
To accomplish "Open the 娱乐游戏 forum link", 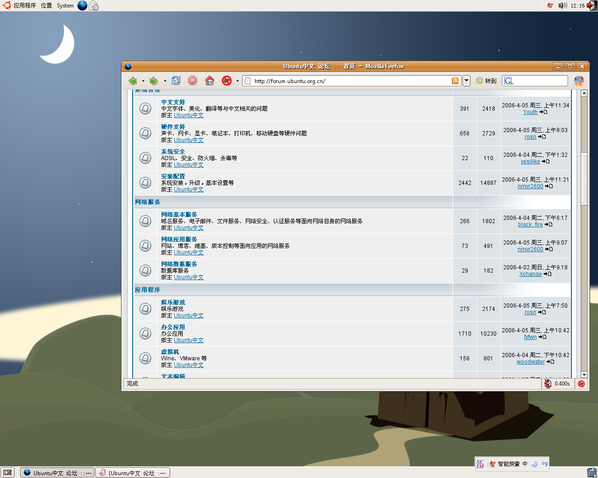I will click(173, 302).
